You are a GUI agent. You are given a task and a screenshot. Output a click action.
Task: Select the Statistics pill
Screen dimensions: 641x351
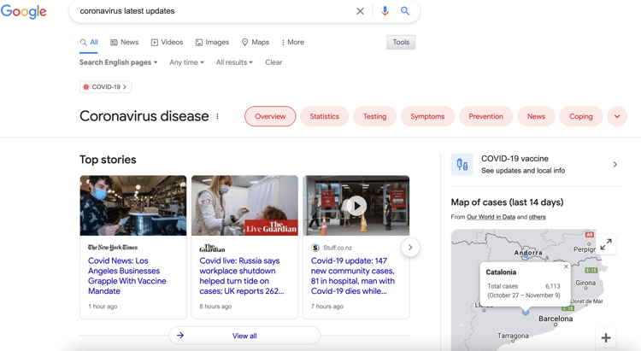[x=325, y=116]
